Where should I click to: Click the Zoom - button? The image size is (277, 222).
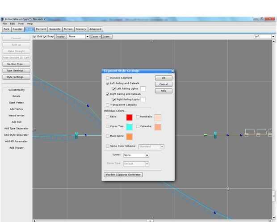tap(107, 37)
